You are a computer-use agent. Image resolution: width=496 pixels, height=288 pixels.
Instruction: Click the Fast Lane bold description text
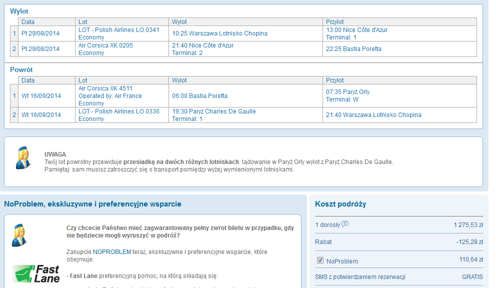click(x=83, y=276)
